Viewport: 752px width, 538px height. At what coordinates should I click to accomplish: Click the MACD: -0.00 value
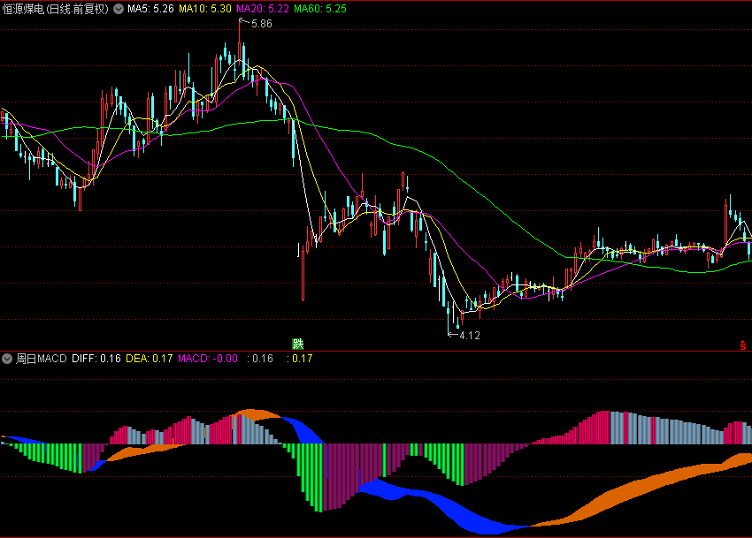(208, 359)
